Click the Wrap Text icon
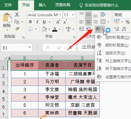The width and height of the screenshot is (131, 119). [103, 14]
